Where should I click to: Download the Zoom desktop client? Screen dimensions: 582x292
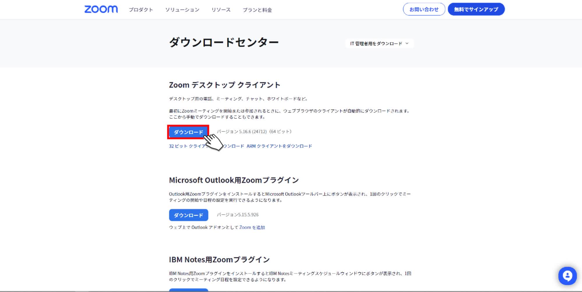[188, 132]
